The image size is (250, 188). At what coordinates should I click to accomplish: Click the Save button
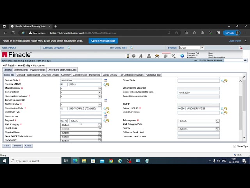click(x=7, y=146)
